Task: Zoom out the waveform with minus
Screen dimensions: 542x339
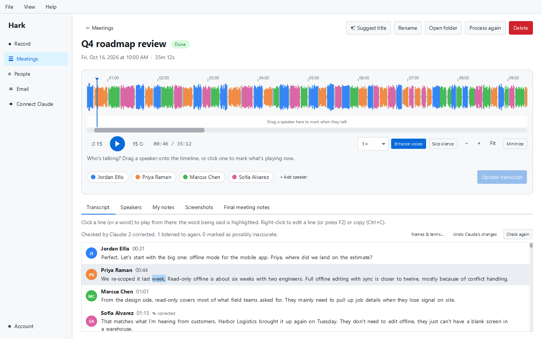Action: (467, 144)
